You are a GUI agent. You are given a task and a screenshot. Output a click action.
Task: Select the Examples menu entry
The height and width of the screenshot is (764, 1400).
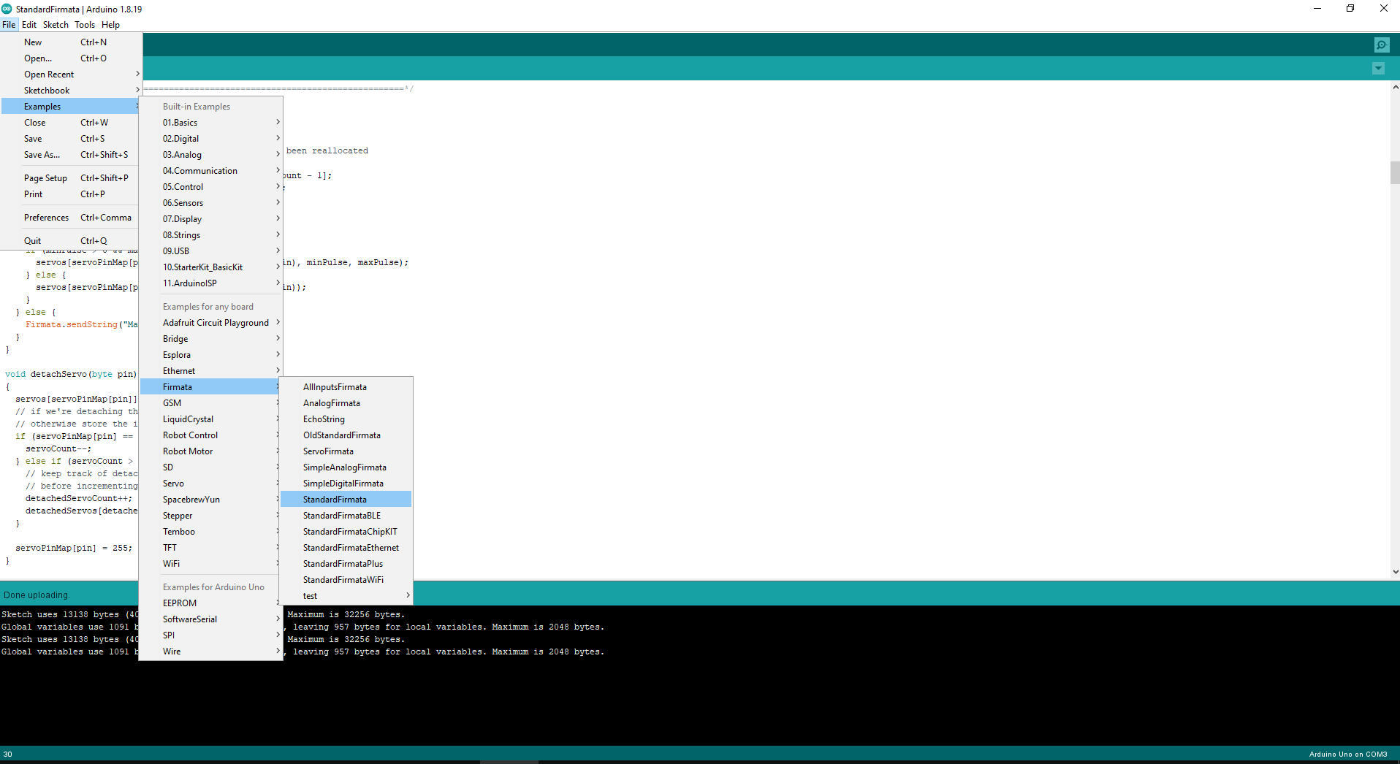71,107
